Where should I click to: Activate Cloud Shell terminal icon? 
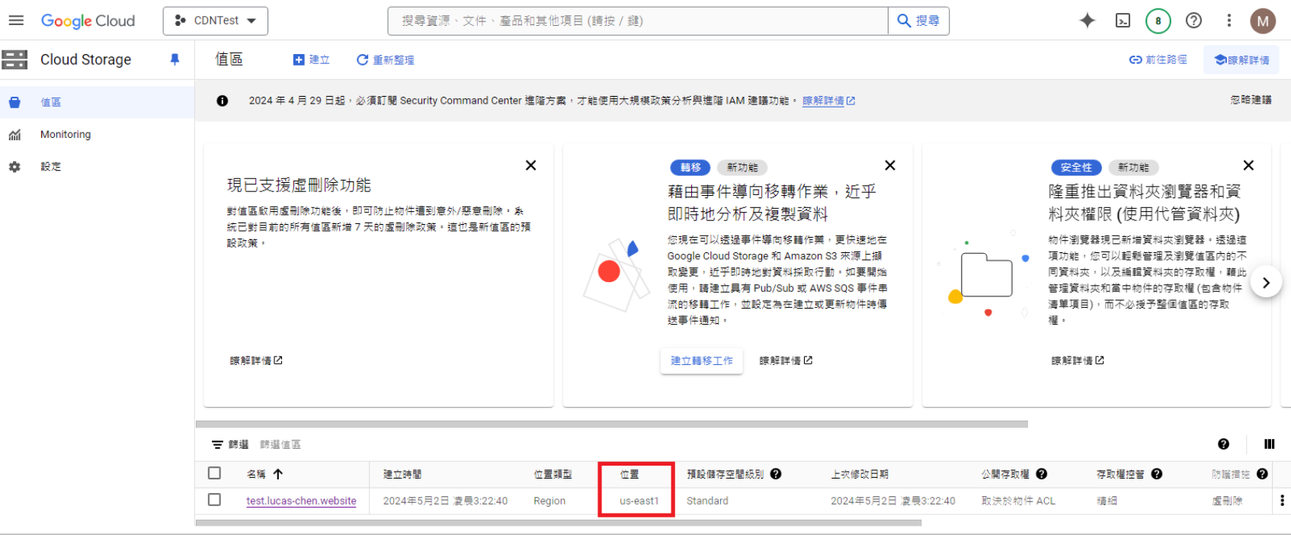coord(1123,21)
